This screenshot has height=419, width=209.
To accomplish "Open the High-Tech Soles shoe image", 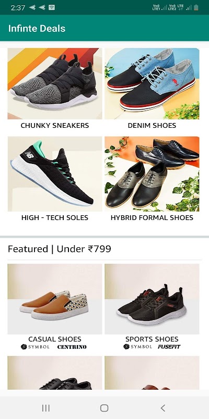I will [x=55, y=174].
